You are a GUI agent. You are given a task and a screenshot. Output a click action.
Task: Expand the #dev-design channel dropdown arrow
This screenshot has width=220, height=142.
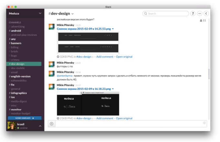(73, 14)
